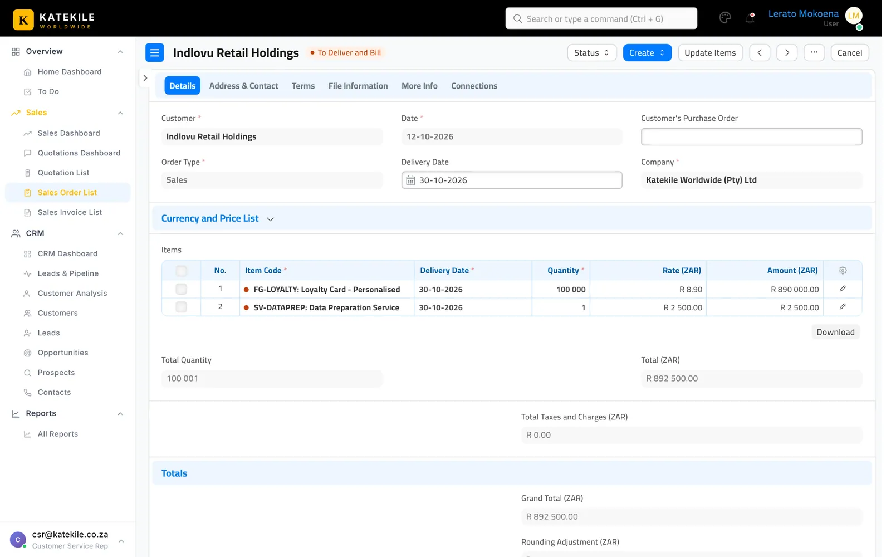This screenshot has height=557, width=891.
Task: Click amount cell R 890 000.00
Action: tap(765, 289)
